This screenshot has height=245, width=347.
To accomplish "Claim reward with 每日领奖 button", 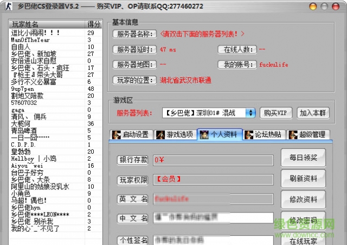I will (x=303, y=157).
